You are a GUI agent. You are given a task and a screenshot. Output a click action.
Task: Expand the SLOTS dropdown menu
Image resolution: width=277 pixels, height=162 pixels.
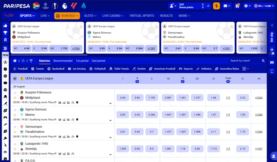pos(90,16)
